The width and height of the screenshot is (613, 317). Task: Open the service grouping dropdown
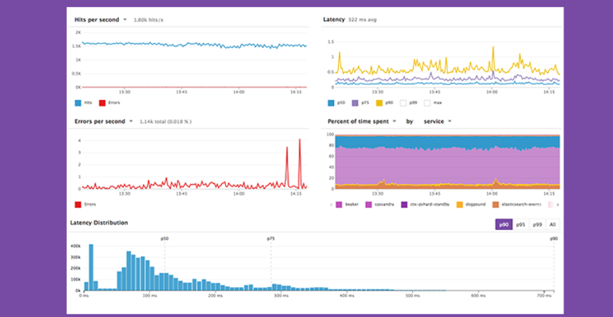click(449, 121)
